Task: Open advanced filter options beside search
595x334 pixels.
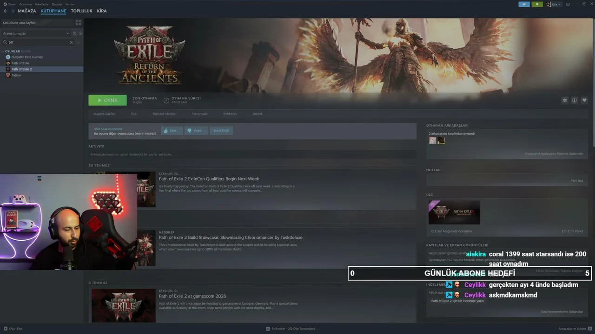Action: (78, 42)
